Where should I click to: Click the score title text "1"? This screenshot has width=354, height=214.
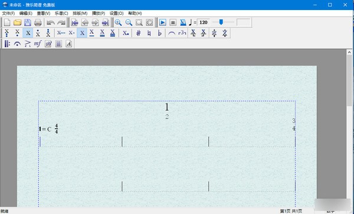click(167, 107)
